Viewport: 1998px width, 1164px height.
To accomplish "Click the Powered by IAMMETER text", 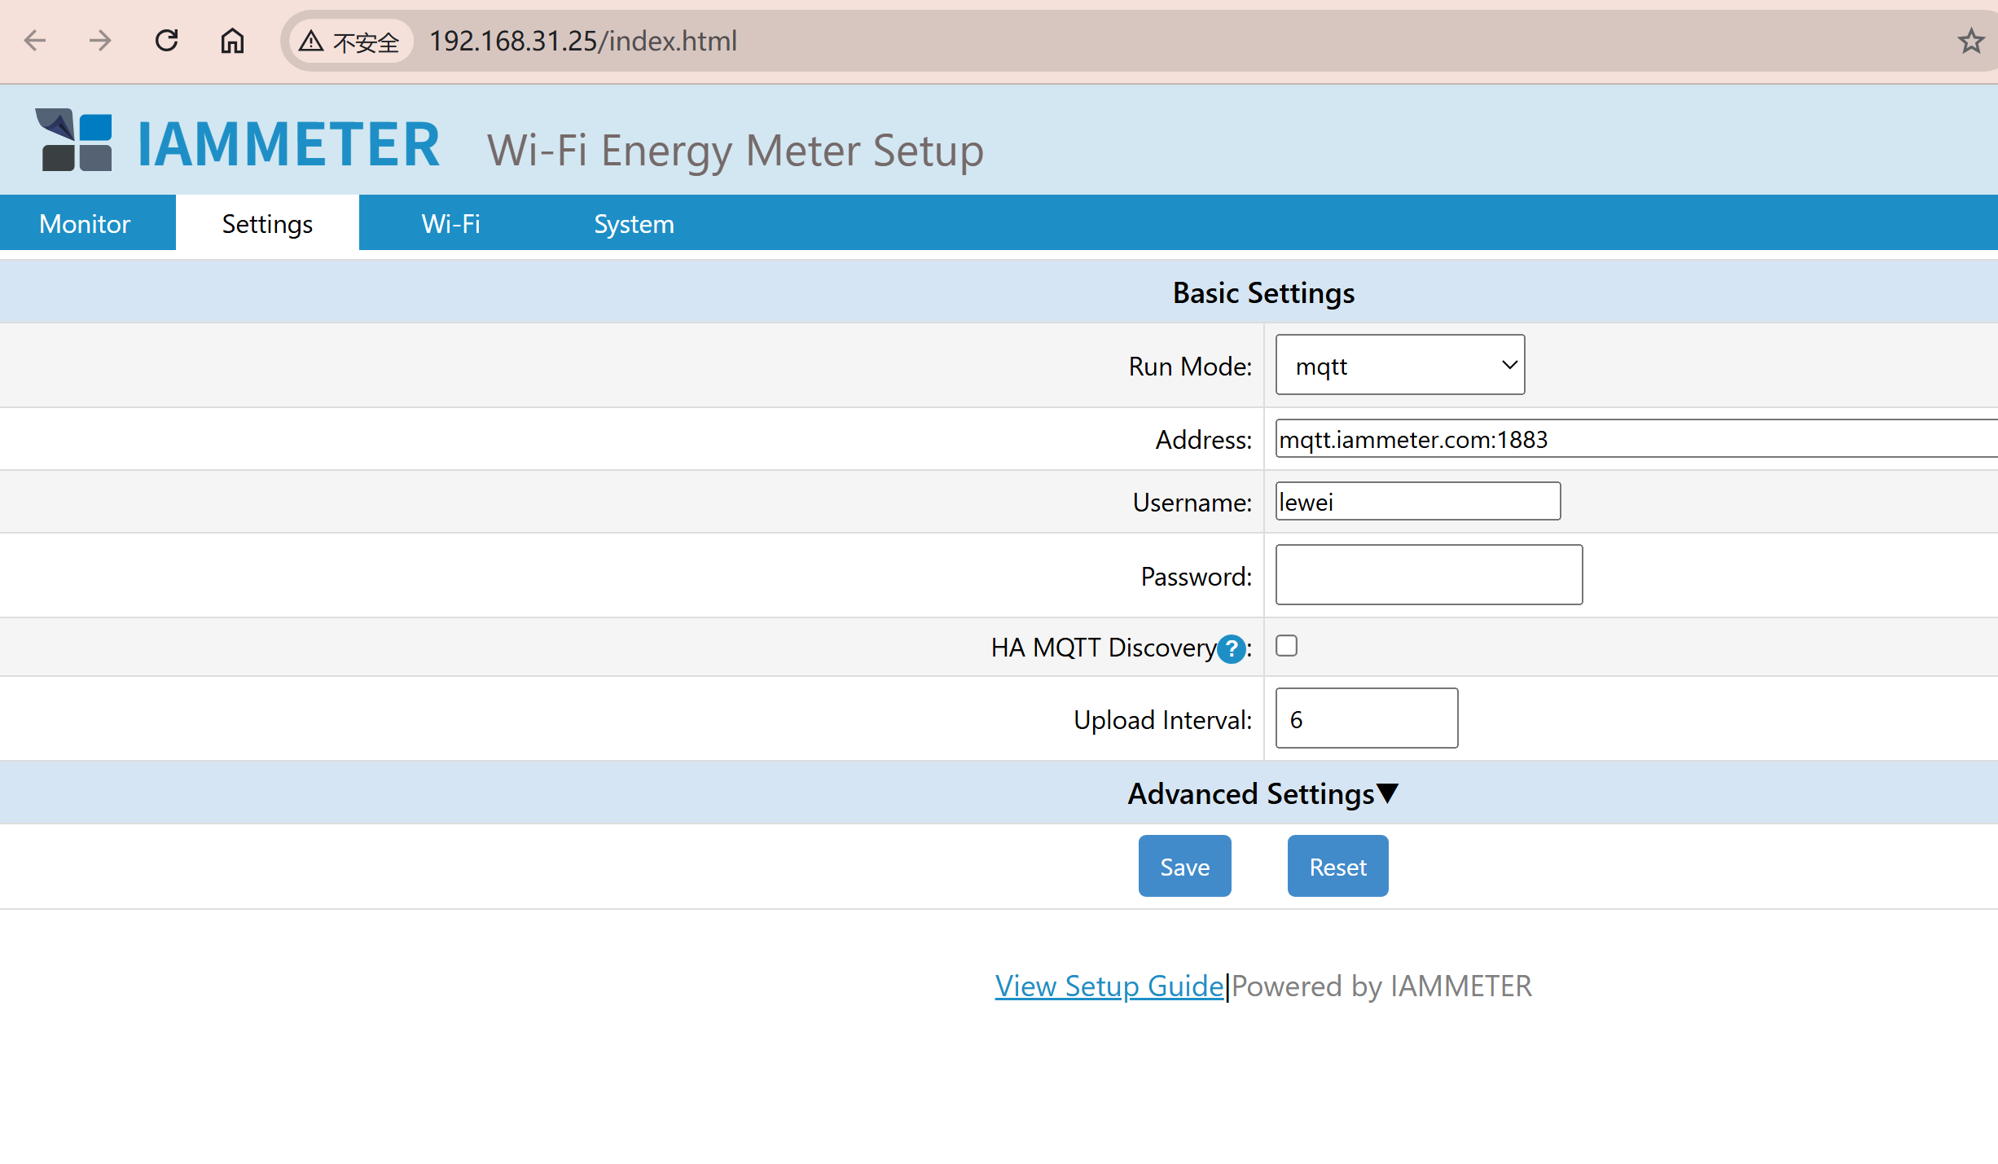I will tap(1381, 986).
